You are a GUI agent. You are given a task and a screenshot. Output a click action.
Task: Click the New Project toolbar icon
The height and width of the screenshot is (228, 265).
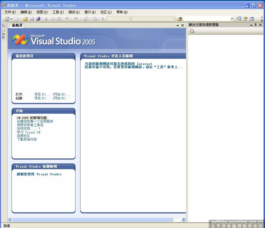tap(7, 19)
